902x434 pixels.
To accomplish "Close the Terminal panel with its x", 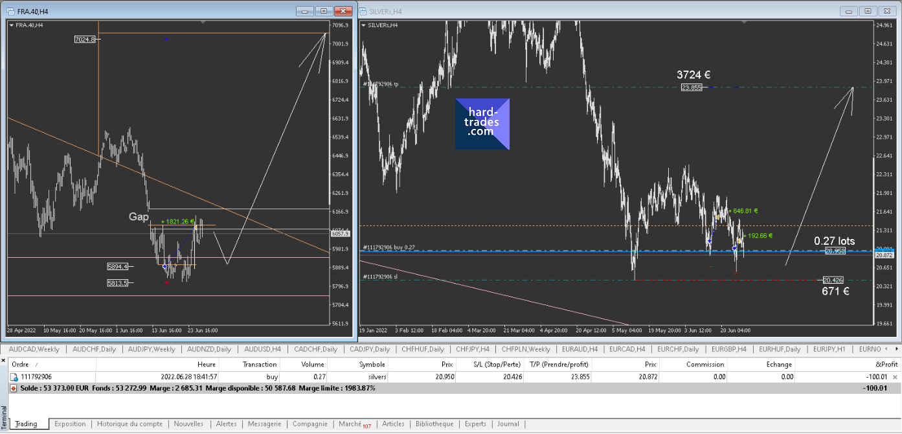I will [3, 360].
